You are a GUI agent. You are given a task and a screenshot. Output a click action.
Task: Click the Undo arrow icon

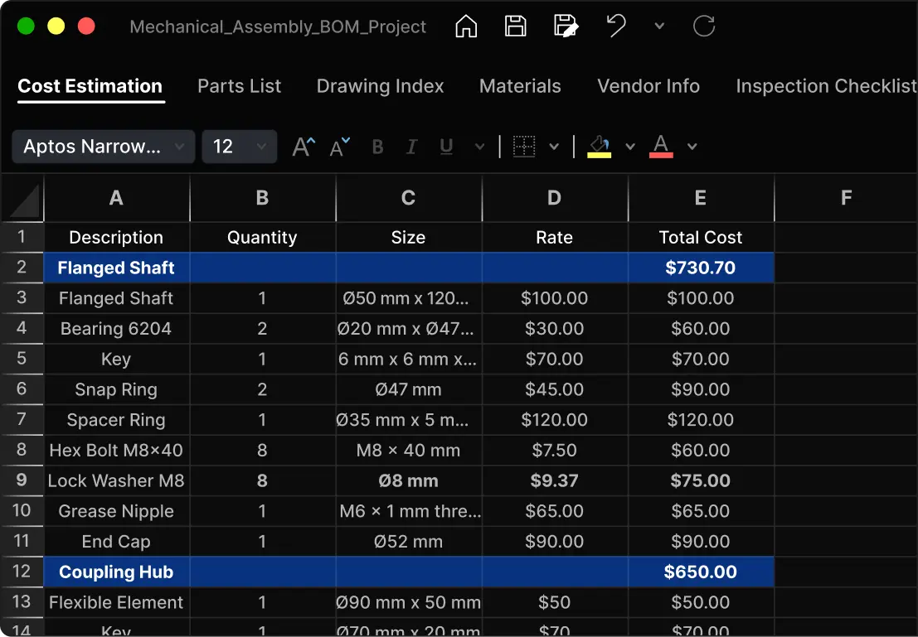616,27
